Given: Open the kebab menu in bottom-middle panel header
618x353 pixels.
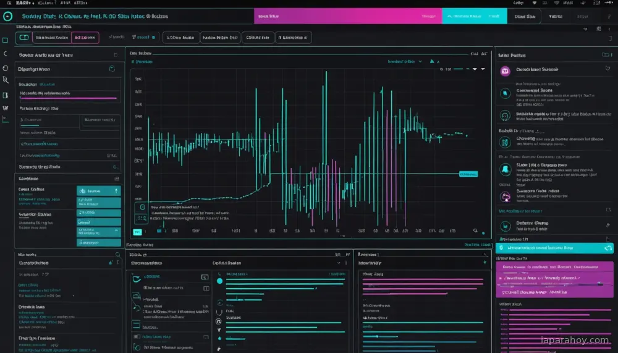Looking at the screenshot, I should click(347, 263).
